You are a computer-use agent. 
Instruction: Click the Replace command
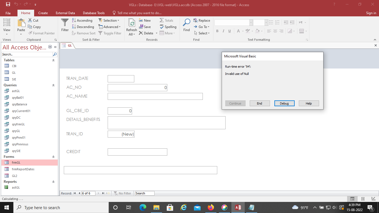pyautogui.click(x=202, y=20)
